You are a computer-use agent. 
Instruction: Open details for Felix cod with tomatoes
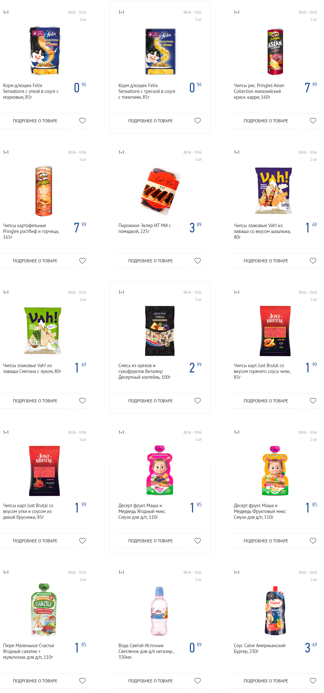coord(151,121)
